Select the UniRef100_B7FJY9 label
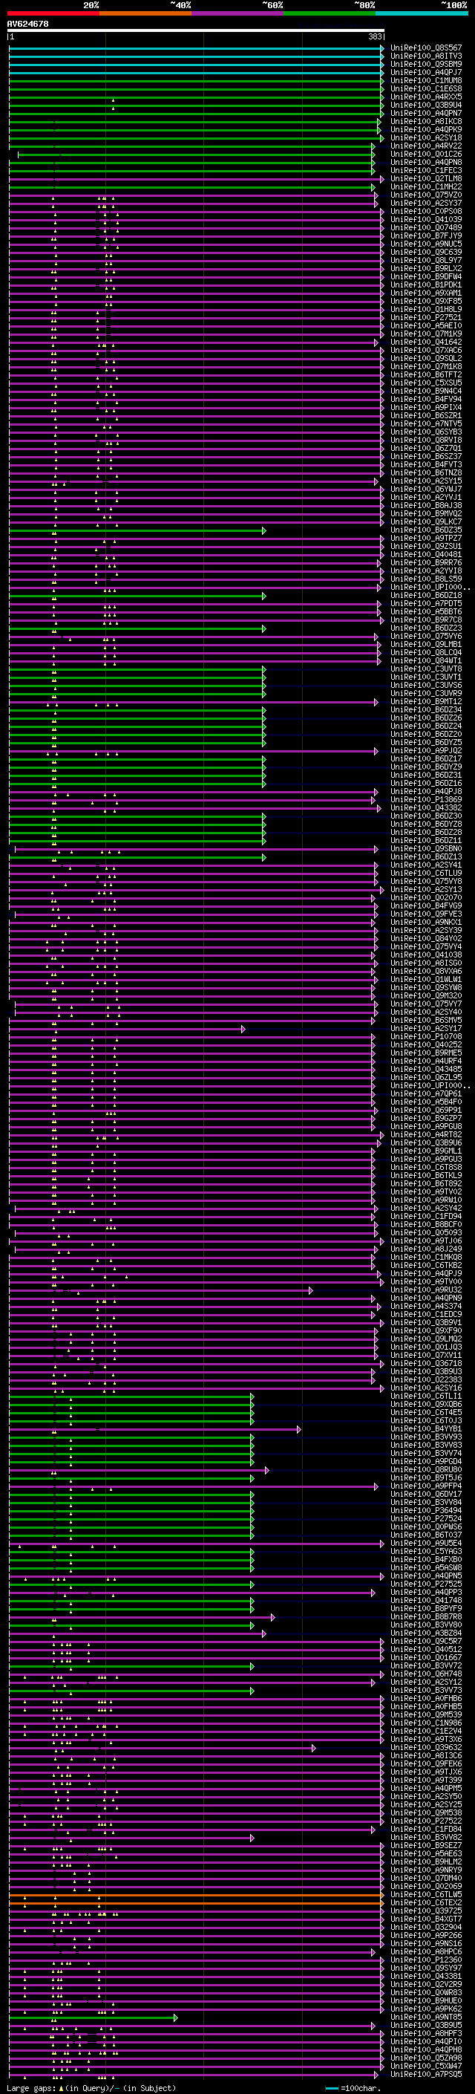Image resolution: width=475 pixels, height=2094 pixels. [426, 235]
